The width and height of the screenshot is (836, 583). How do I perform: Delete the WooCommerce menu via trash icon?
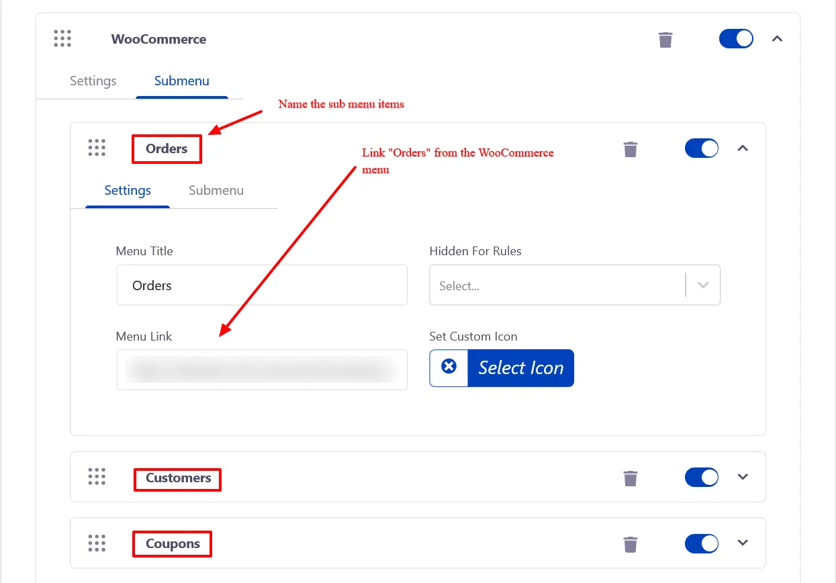click(x=665, y=40)
